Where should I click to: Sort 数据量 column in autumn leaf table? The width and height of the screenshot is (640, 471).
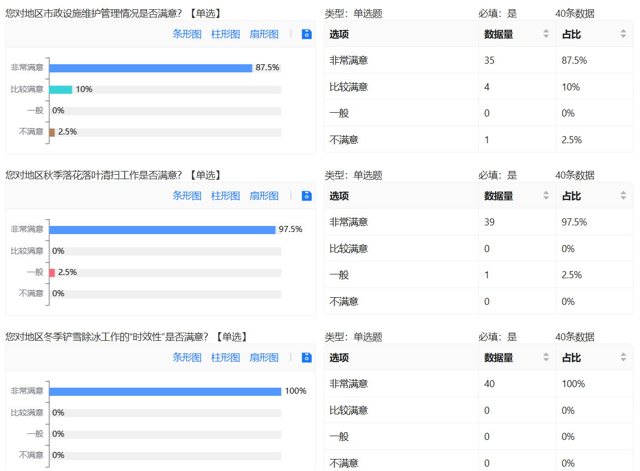click(546, 195)
